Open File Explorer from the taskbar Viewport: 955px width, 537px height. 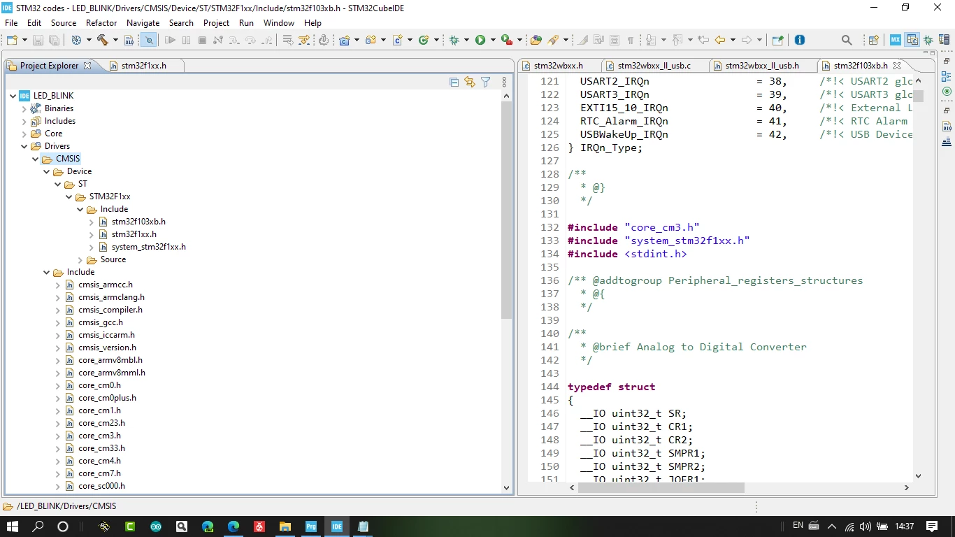285,527
